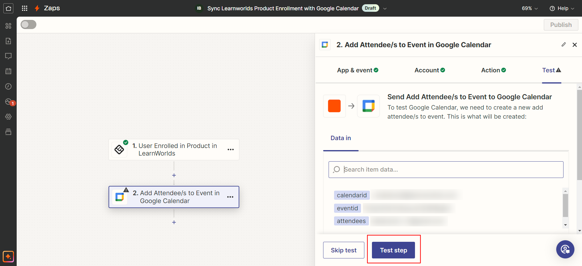Click the Google Calendar icon in test section
The image size is (582, 266).
(x=368, y=106)
